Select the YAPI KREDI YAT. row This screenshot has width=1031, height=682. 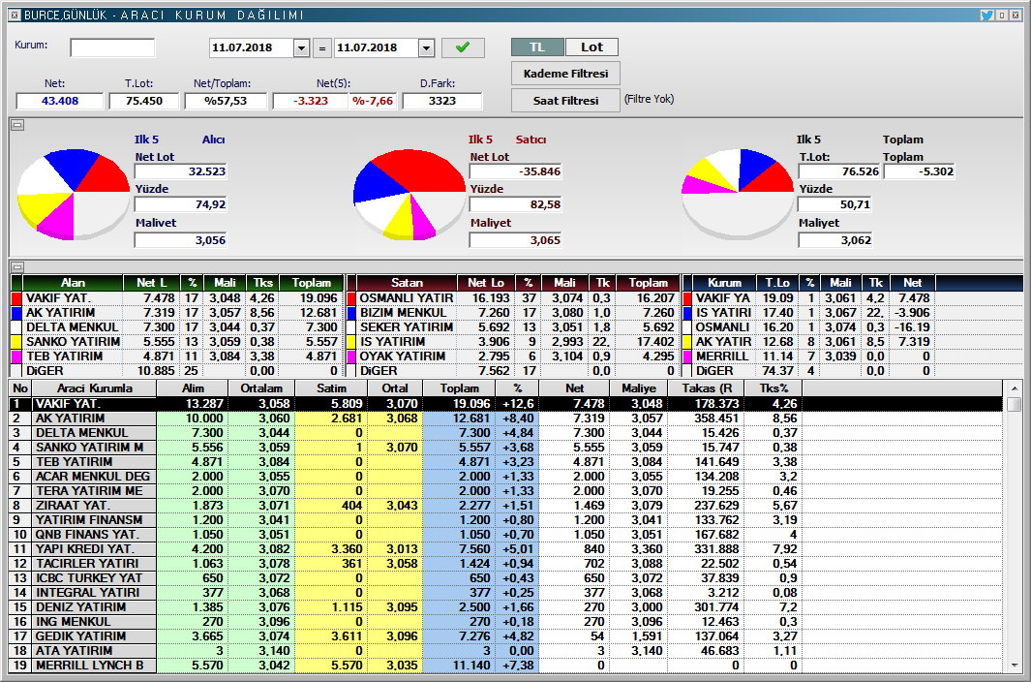[505, 548]
